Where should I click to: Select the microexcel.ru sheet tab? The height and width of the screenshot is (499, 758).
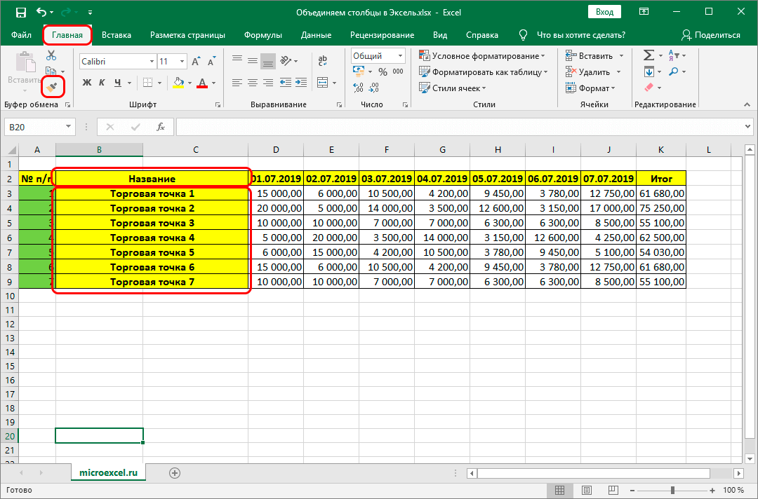pos(108,473)
